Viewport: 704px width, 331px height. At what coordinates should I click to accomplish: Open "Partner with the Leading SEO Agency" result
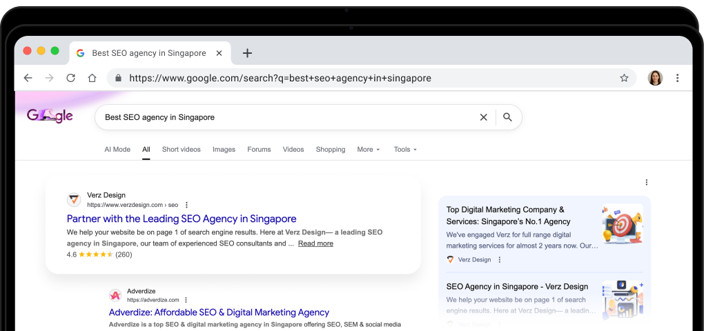point(182,219)
